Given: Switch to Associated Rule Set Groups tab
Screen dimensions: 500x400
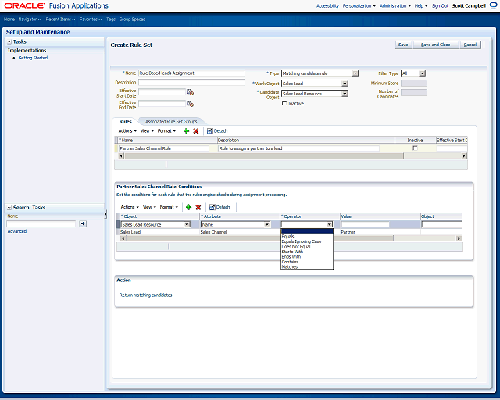Looking at the screenshot, I should (x=171, y=122).
